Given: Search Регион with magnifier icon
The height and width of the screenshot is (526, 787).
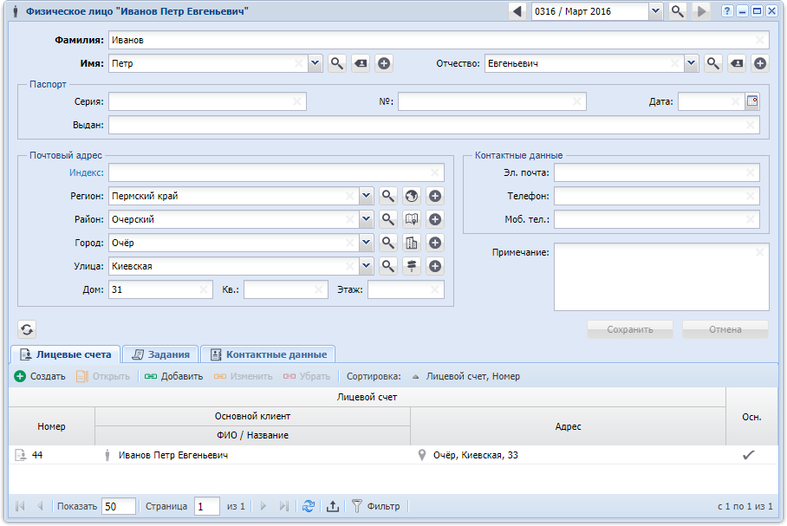Looking at the screenshot, I should [x=387, y=196].
